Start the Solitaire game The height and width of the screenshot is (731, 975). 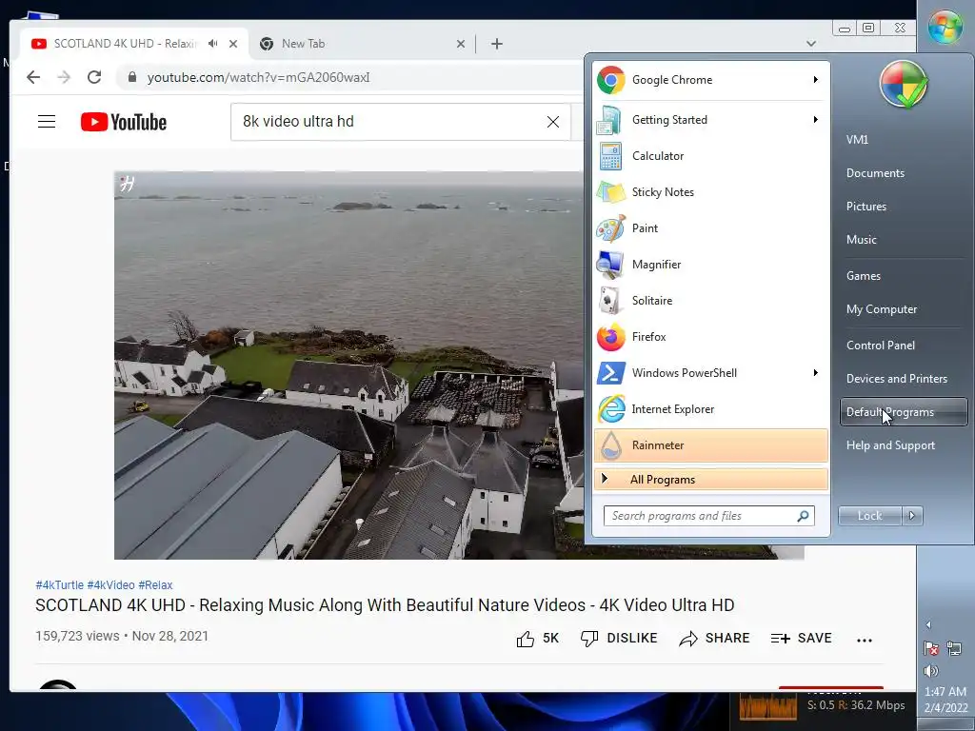[710, 300]
